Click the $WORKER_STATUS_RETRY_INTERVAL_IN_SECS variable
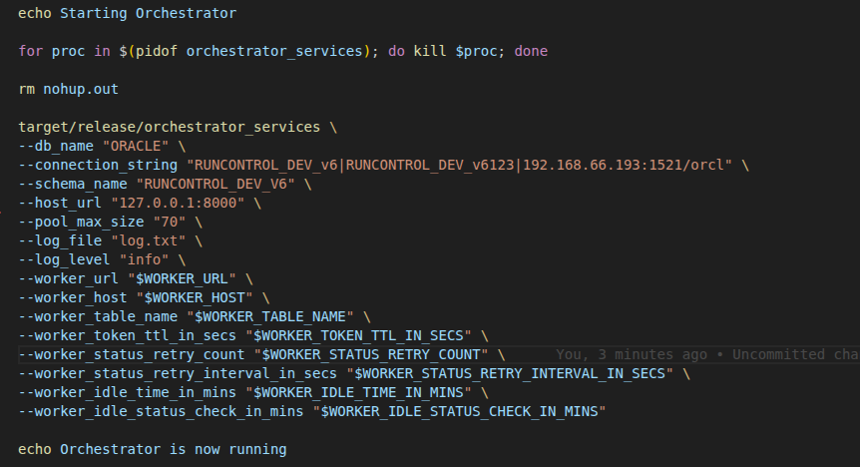This screenshot has width=860, height=467. 510,373
